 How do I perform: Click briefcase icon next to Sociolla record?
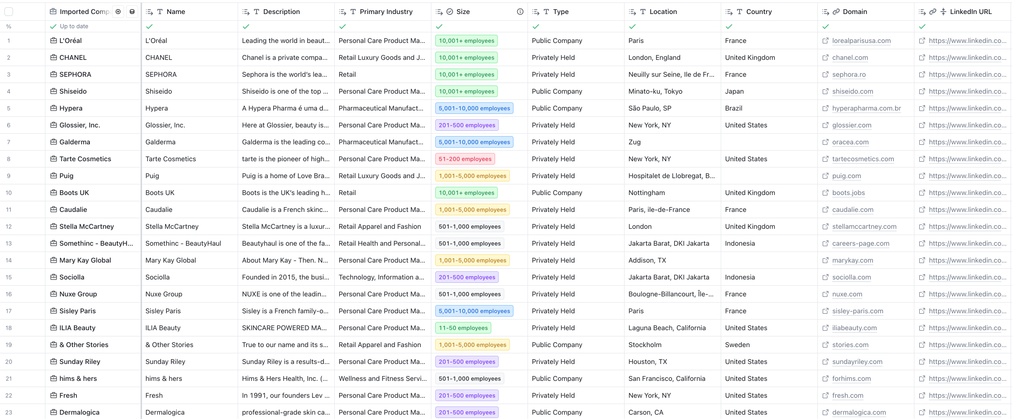pos(54,277)
